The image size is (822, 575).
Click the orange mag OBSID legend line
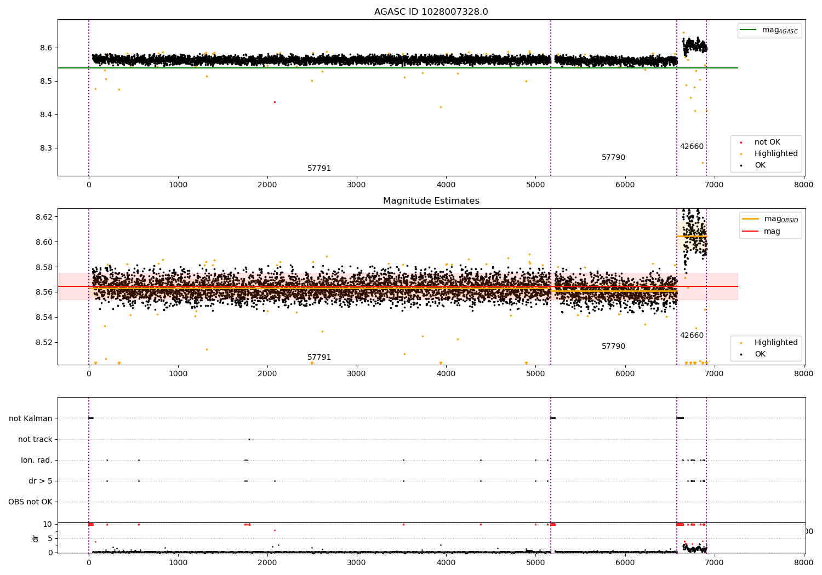point(750,219)
